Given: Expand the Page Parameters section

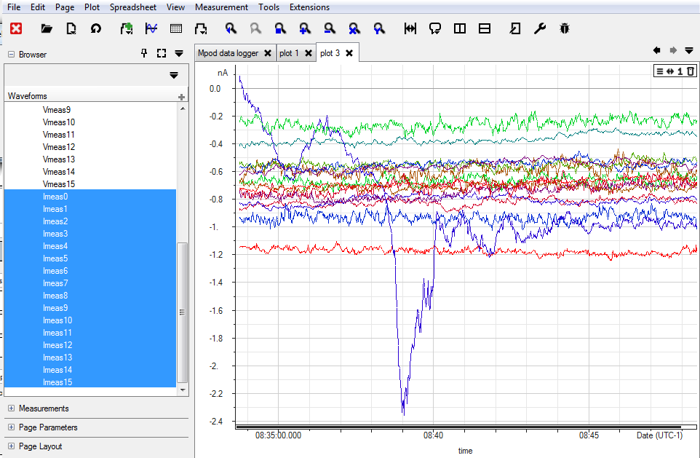Looking at the screenshot, I should (11, 427).
